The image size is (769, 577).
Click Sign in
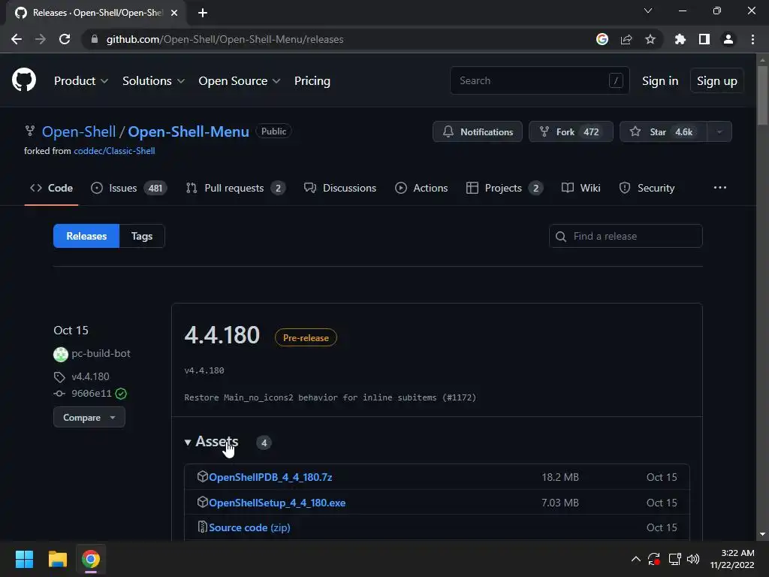coord(660,81)
